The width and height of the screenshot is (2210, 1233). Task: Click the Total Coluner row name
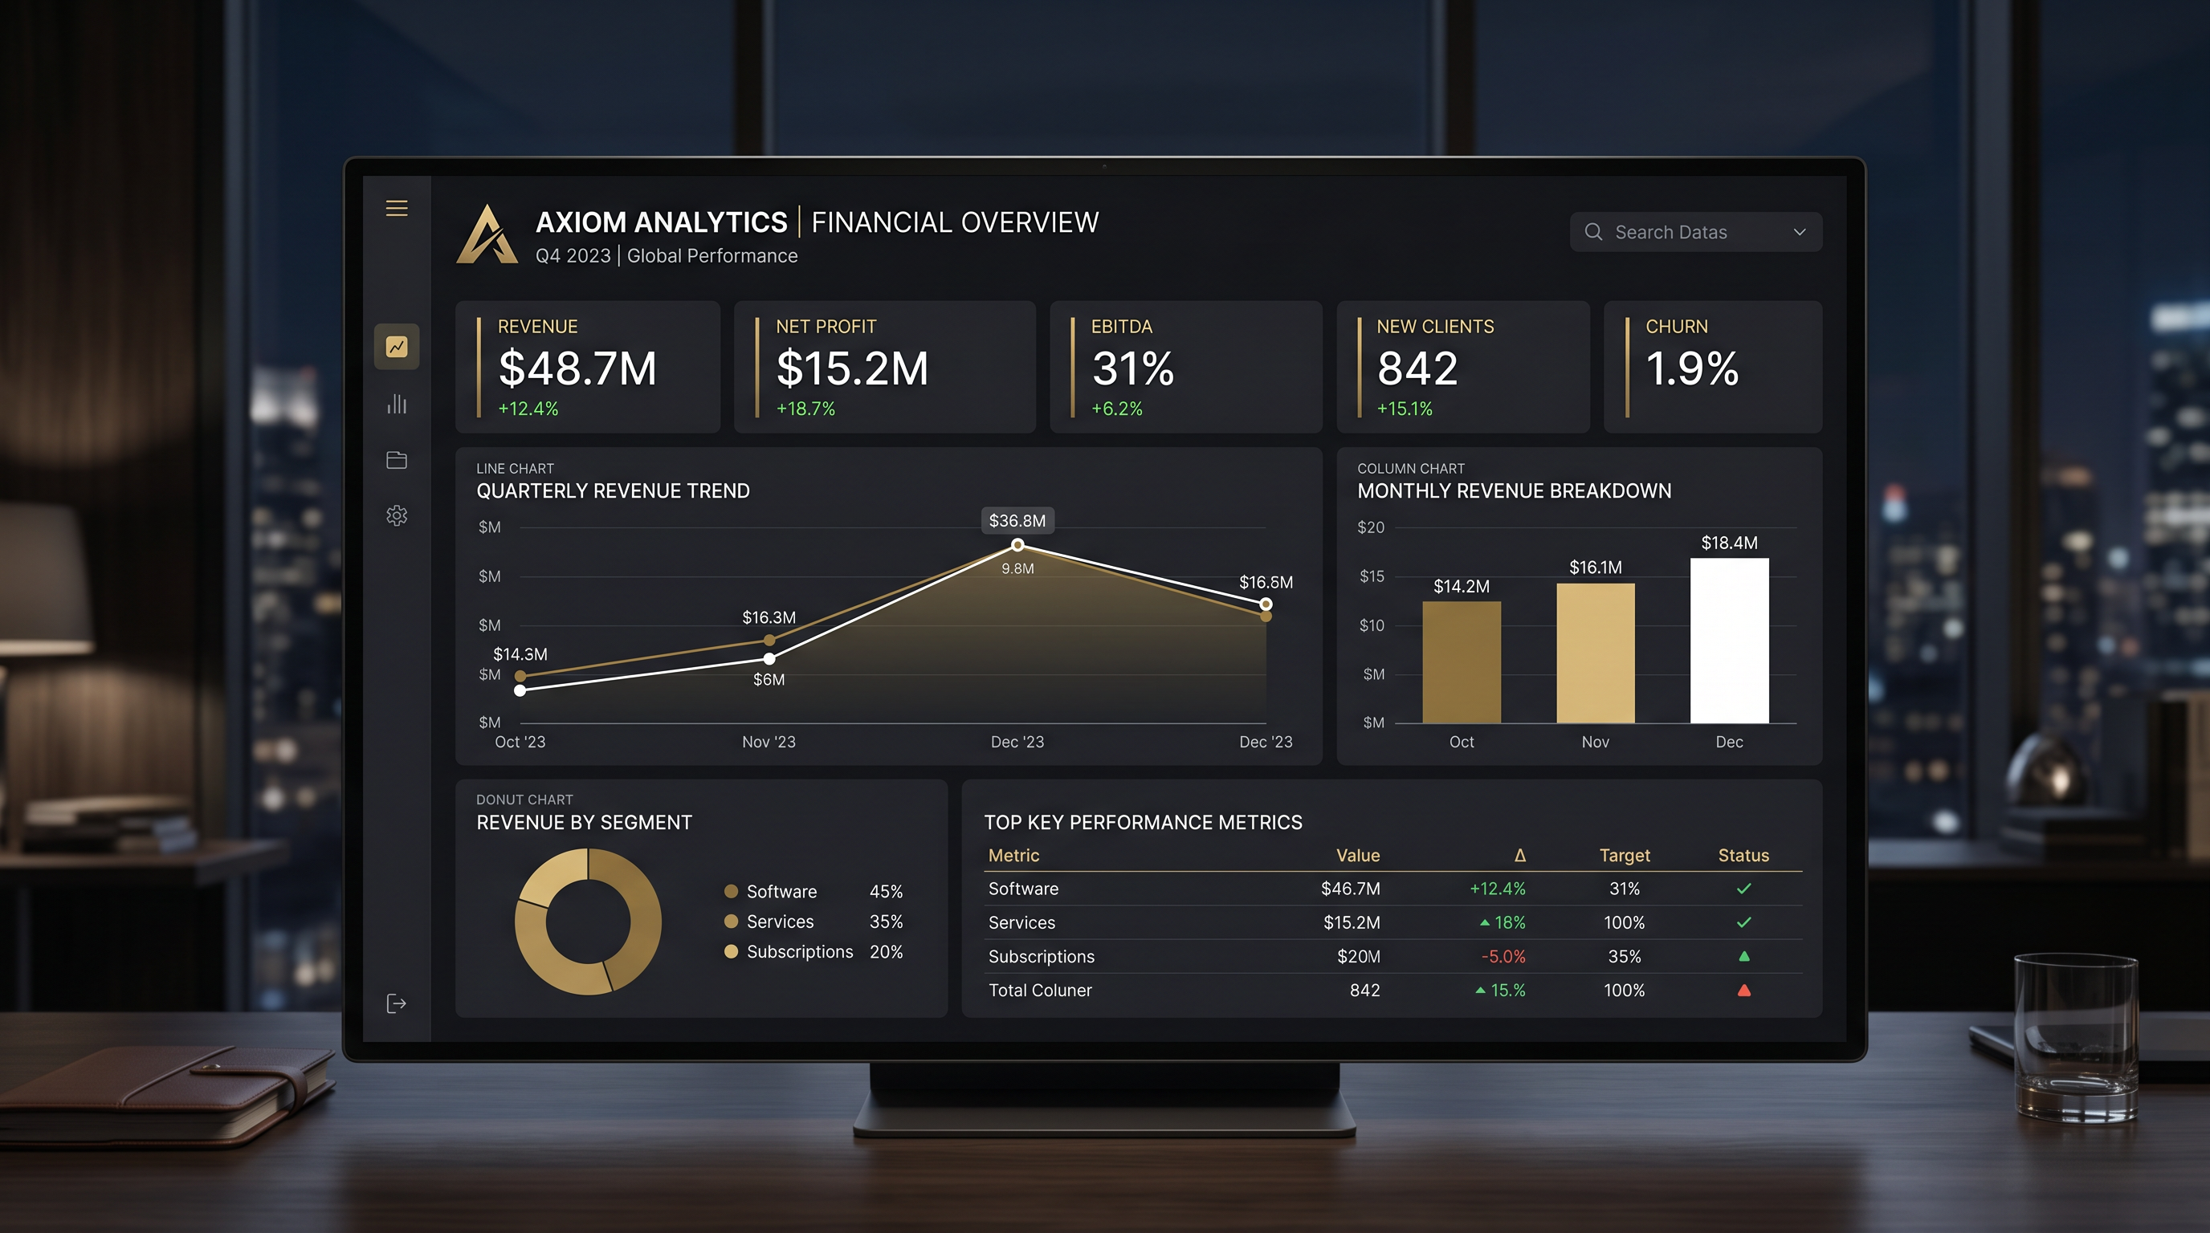pyautogui.click(x=1040, y=991)
